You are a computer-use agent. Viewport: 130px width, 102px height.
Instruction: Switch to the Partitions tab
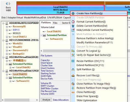click(46, 23)
